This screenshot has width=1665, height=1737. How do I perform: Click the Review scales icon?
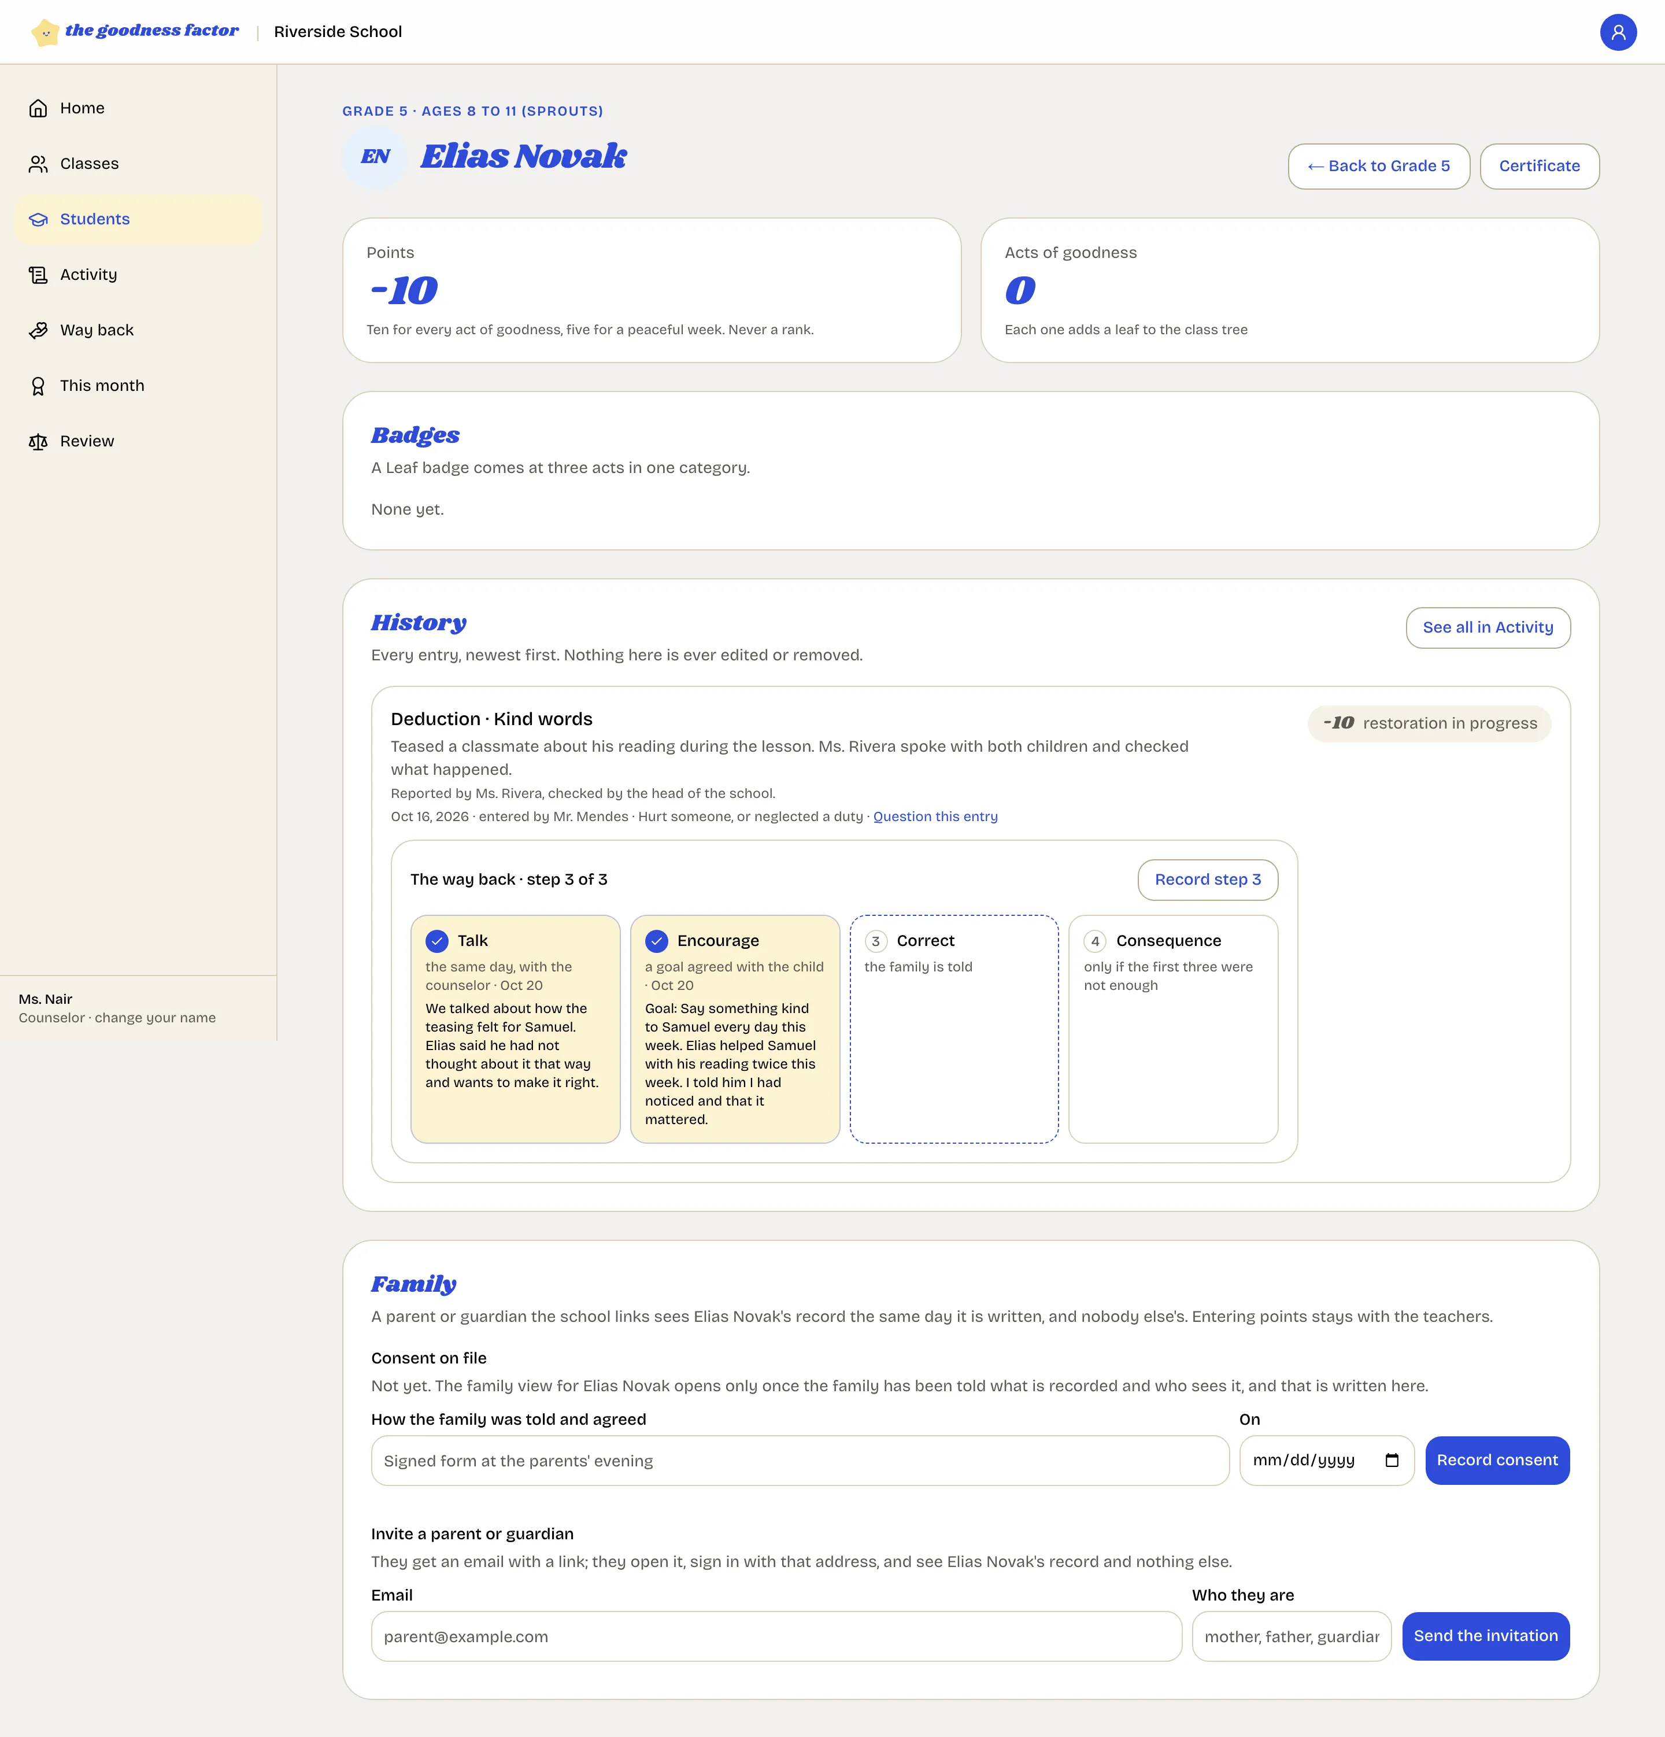[38, 441]
